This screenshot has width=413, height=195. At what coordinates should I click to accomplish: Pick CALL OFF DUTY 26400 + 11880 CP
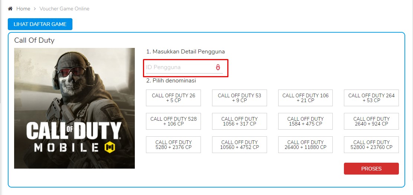coord(305,144)
